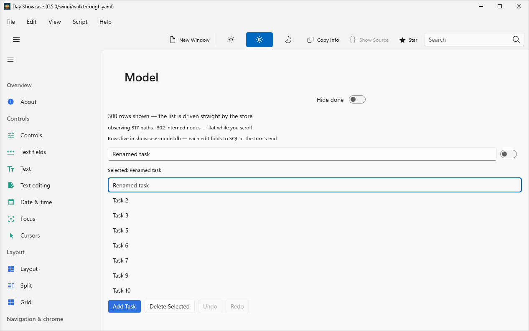Maximize the Day Showcase window
Image resolution: width=529 pixels, height=331 pixels.
pos(500,6)
